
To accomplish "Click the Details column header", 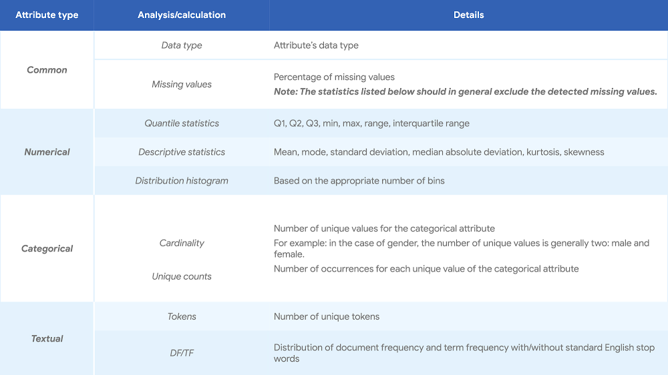I will click(x=468, y=15).
